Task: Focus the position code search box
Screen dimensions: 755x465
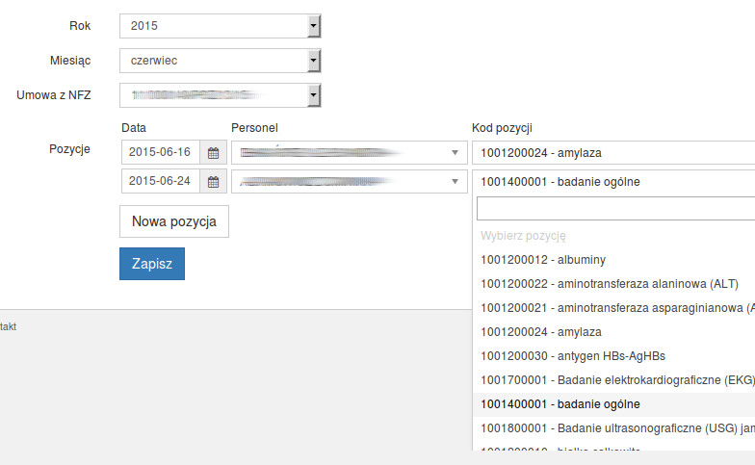Action: click(x=616, y=209)
